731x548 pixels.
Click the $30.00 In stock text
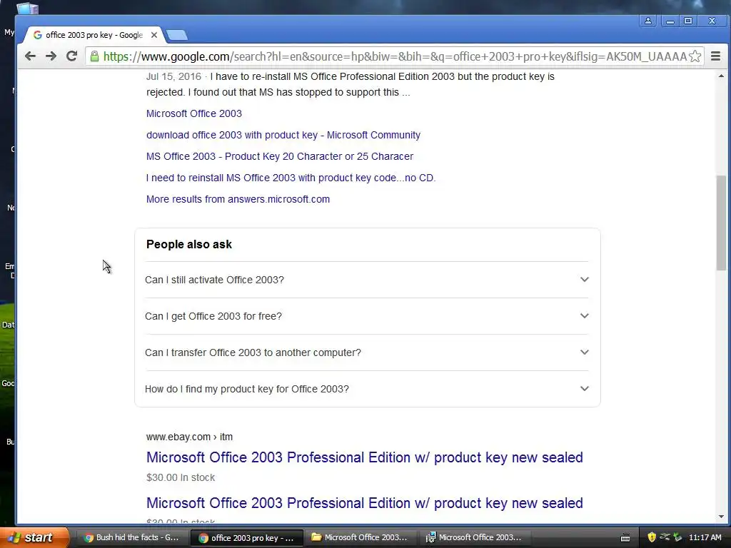coord(181,477)
